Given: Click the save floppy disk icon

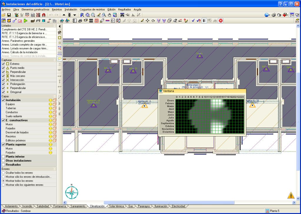Looking at the screenshot, I should 9,15.
